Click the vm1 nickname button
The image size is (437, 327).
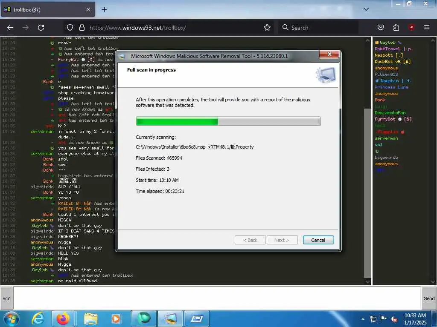pos(6,298)
